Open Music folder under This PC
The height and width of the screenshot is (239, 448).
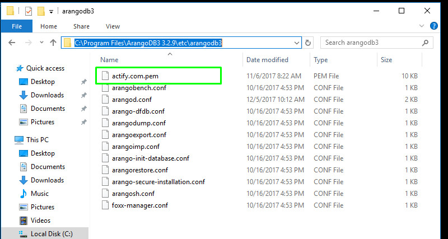pyautogui.click(x=39, y=194)
